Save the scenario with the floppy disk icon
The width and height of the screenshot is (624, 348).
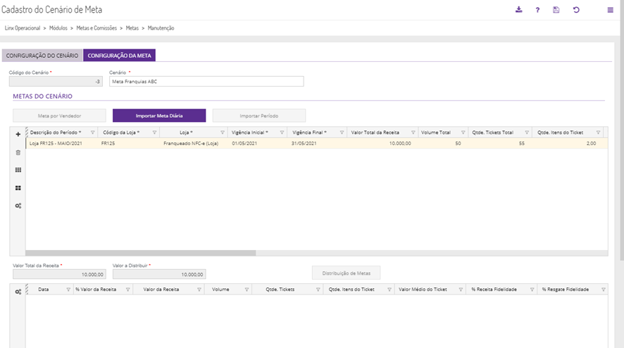(x=556, y=11)
